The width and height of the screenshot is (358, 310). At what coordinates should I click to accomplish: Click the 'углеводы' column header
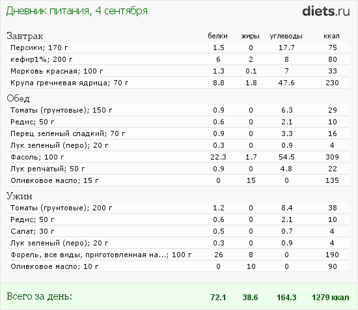click(x=286, y=36)
